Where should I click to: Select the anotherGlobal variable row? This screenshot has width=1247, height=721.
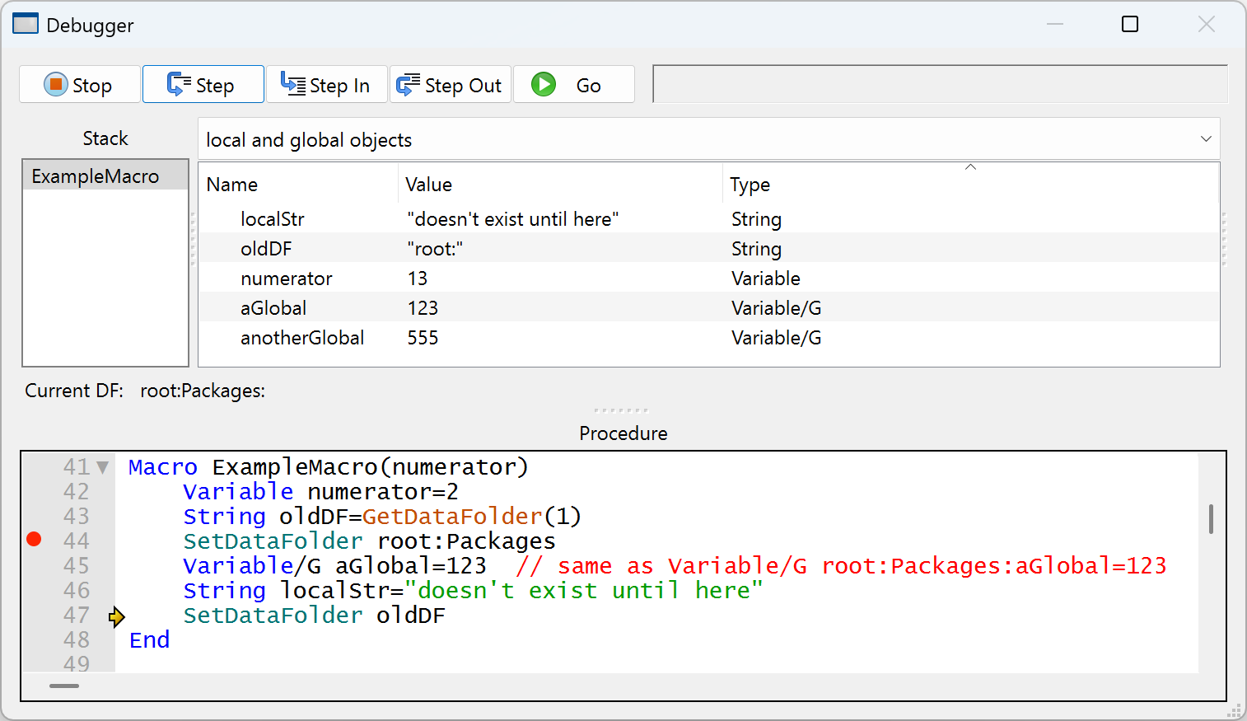pos(301,338)
